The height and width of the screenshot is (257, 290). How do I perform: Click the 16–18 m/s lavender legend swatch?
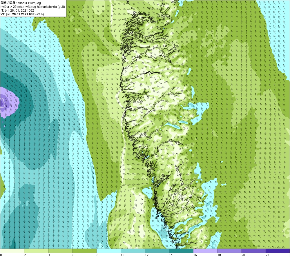click(205, 251)
